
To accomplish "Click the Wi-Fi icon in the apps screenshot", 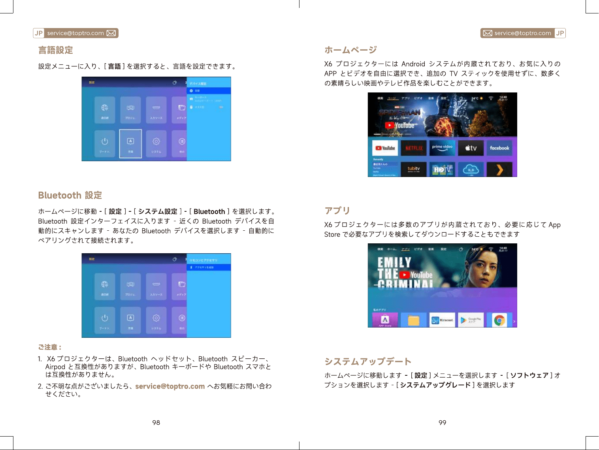I will tap(491, 249).
